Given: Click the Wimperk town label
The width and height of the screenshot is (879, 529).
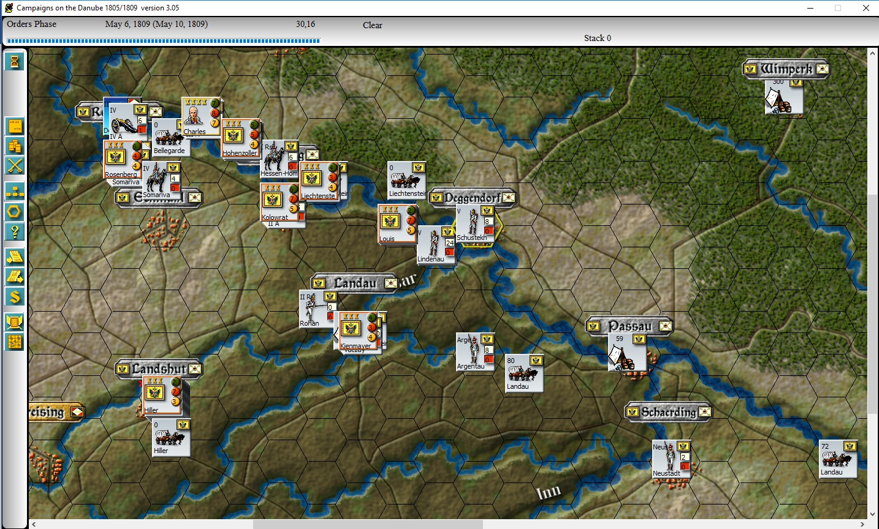Looking at the screenshot, I should click(786, 69).
